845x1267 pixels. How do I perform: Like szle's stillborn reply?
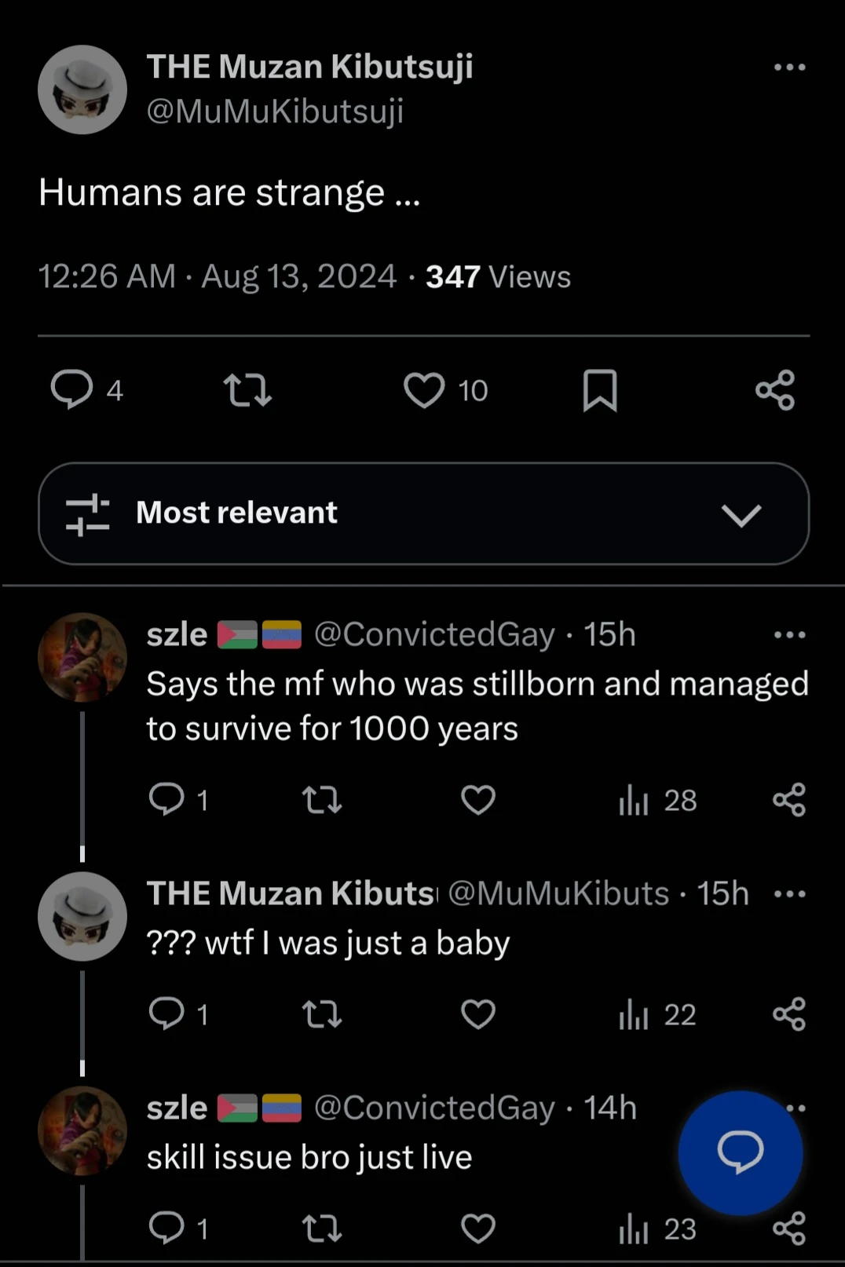tap(478, 800)
